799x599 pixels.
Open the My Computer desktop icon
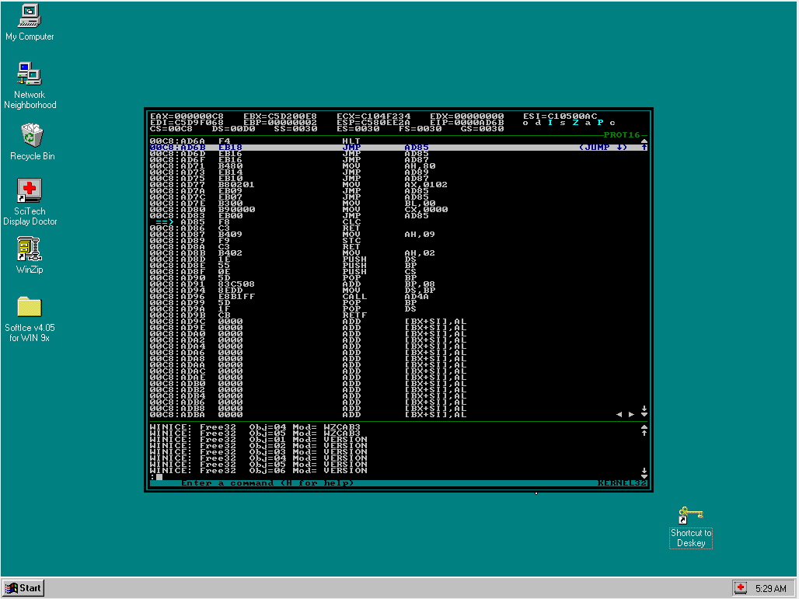tap(30, 16)
